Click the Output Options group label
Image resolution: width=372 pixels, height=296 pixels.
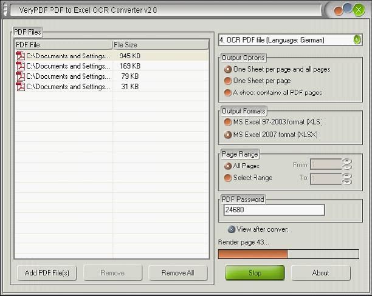(243, 58)
